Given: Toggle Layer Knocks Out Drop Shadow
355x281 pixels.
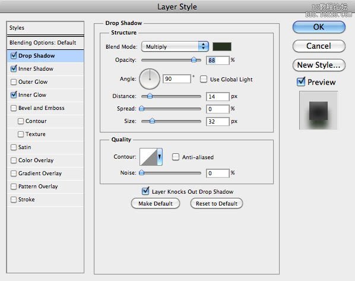Looking at the screenshot, I should click(x=145, y=191).
